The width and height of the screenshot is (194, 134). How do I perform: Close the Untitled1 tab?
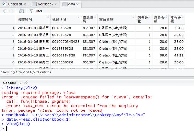pos(25,4)
